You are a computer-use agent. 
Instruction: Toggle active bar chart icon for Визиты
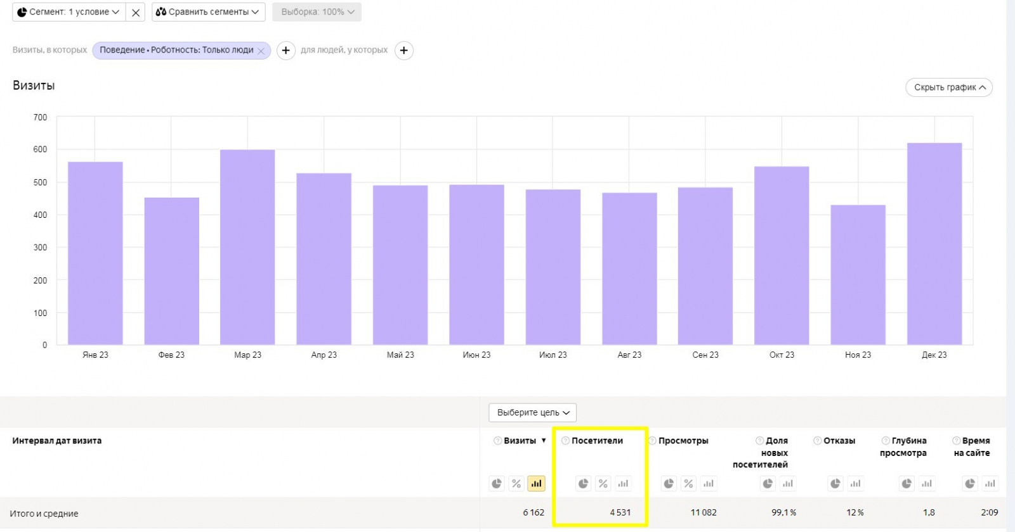(536, 484)
